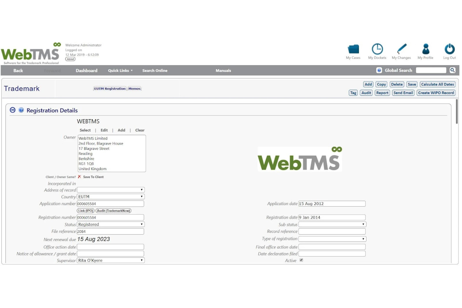Click the Log Out power icon
Viewport: 462px width, 308px height.
click(x=450, y=49)
